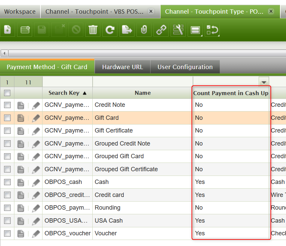Image resolution: width=286 pixels, height=246 pixels.
Task: Edit the Cash row with pencil icon
Action: tap(36, 182)
